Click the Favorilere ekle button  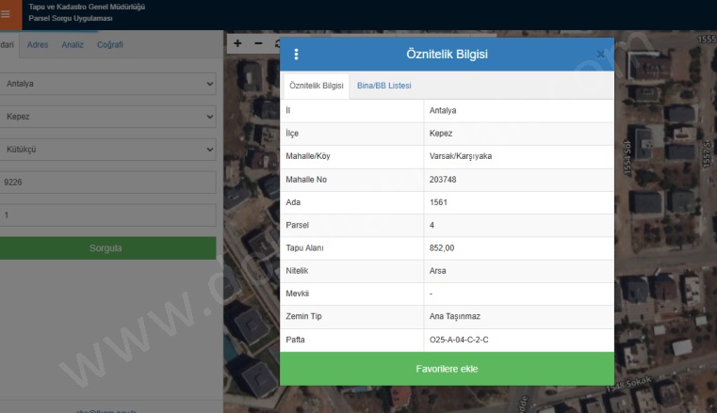[447, 369]
